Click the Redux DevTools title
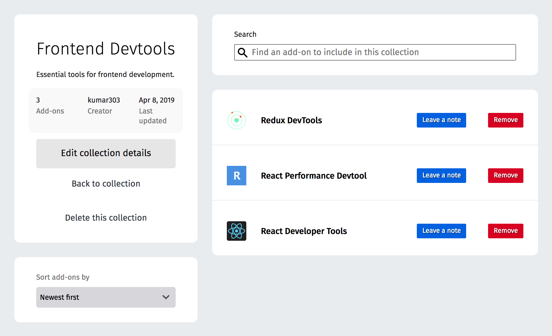This screenshot has width=552, height=336. coord(291,120)
